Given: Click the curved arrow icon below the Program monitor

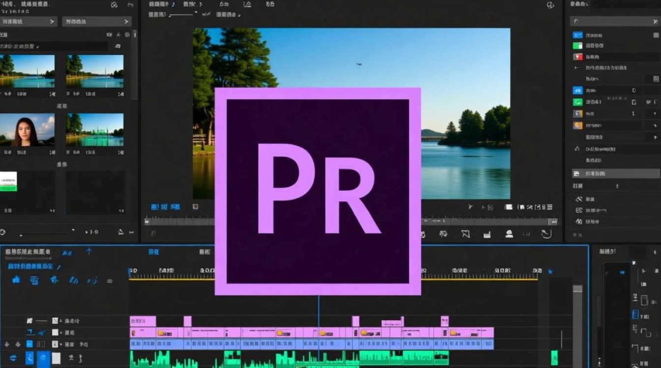Looking at the screenshot, I should 546,234.
